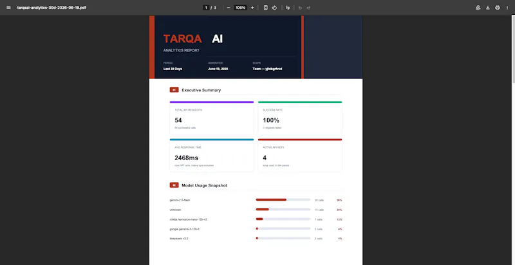Click the Last 30 Days period value

point(173,69)
